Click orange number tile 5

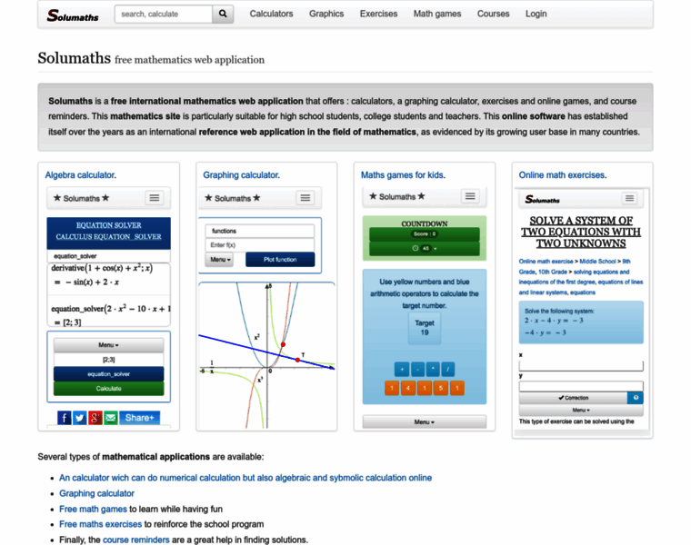coord(441,388)
